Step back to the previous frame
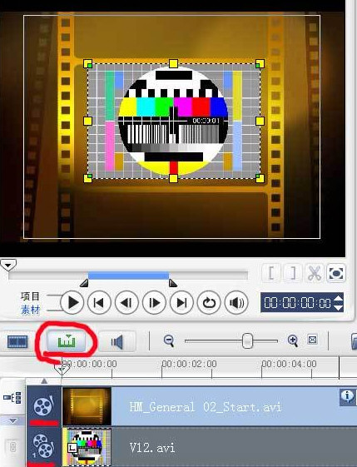This screenshot has height=467, width=357. [126, 303]
